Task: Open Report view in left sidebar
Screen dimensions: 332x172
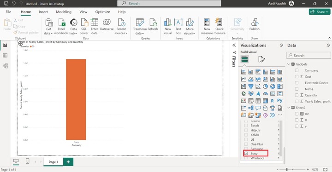Action: coord(5,45)
